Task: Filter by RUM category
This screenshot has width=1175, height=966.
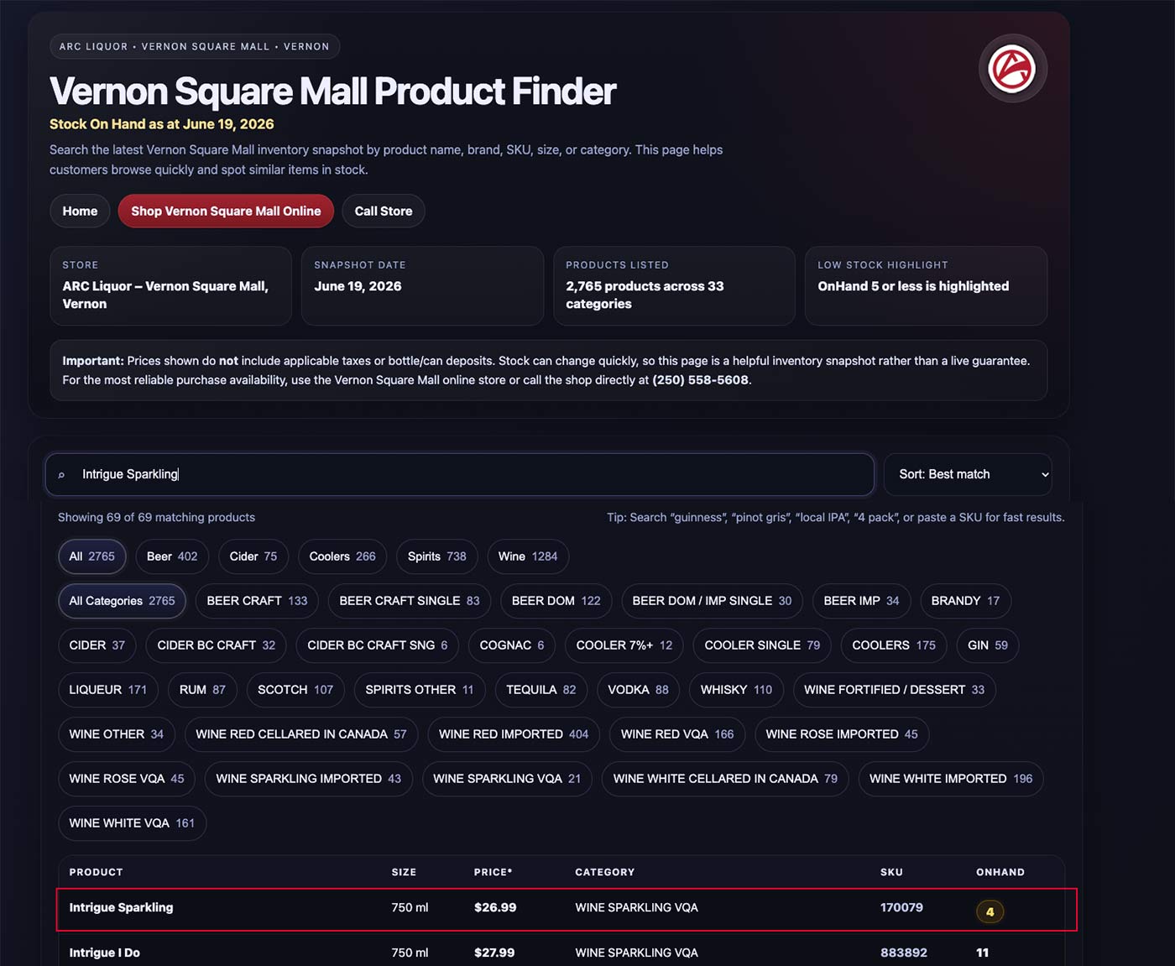Action: click(x=202, y=690)
